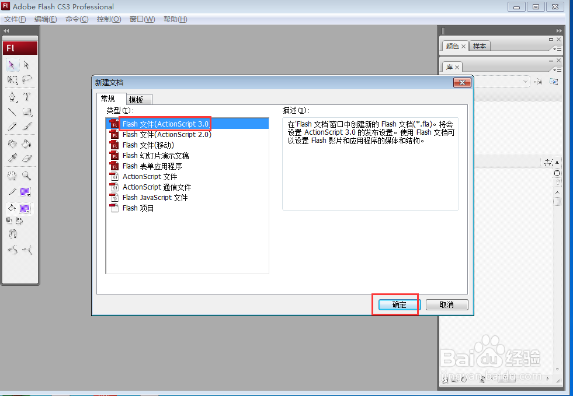Image resolution: width=573 pixels, height=396 pixels.
Task: Select the Rectangle tool
Action: click(26, 111)
